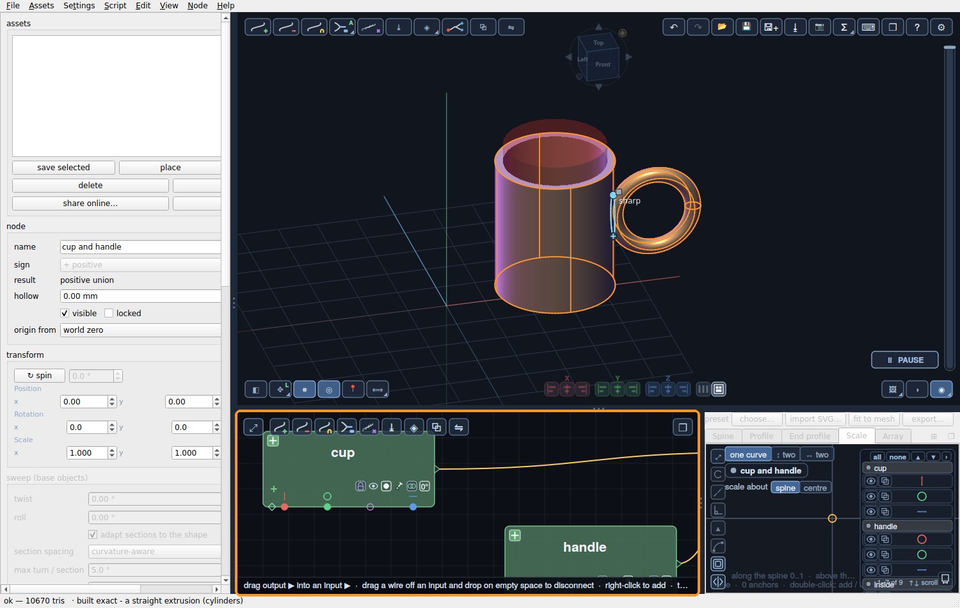Click the PAUSE button
The image size is (960, 608).
tap(905, 360)
